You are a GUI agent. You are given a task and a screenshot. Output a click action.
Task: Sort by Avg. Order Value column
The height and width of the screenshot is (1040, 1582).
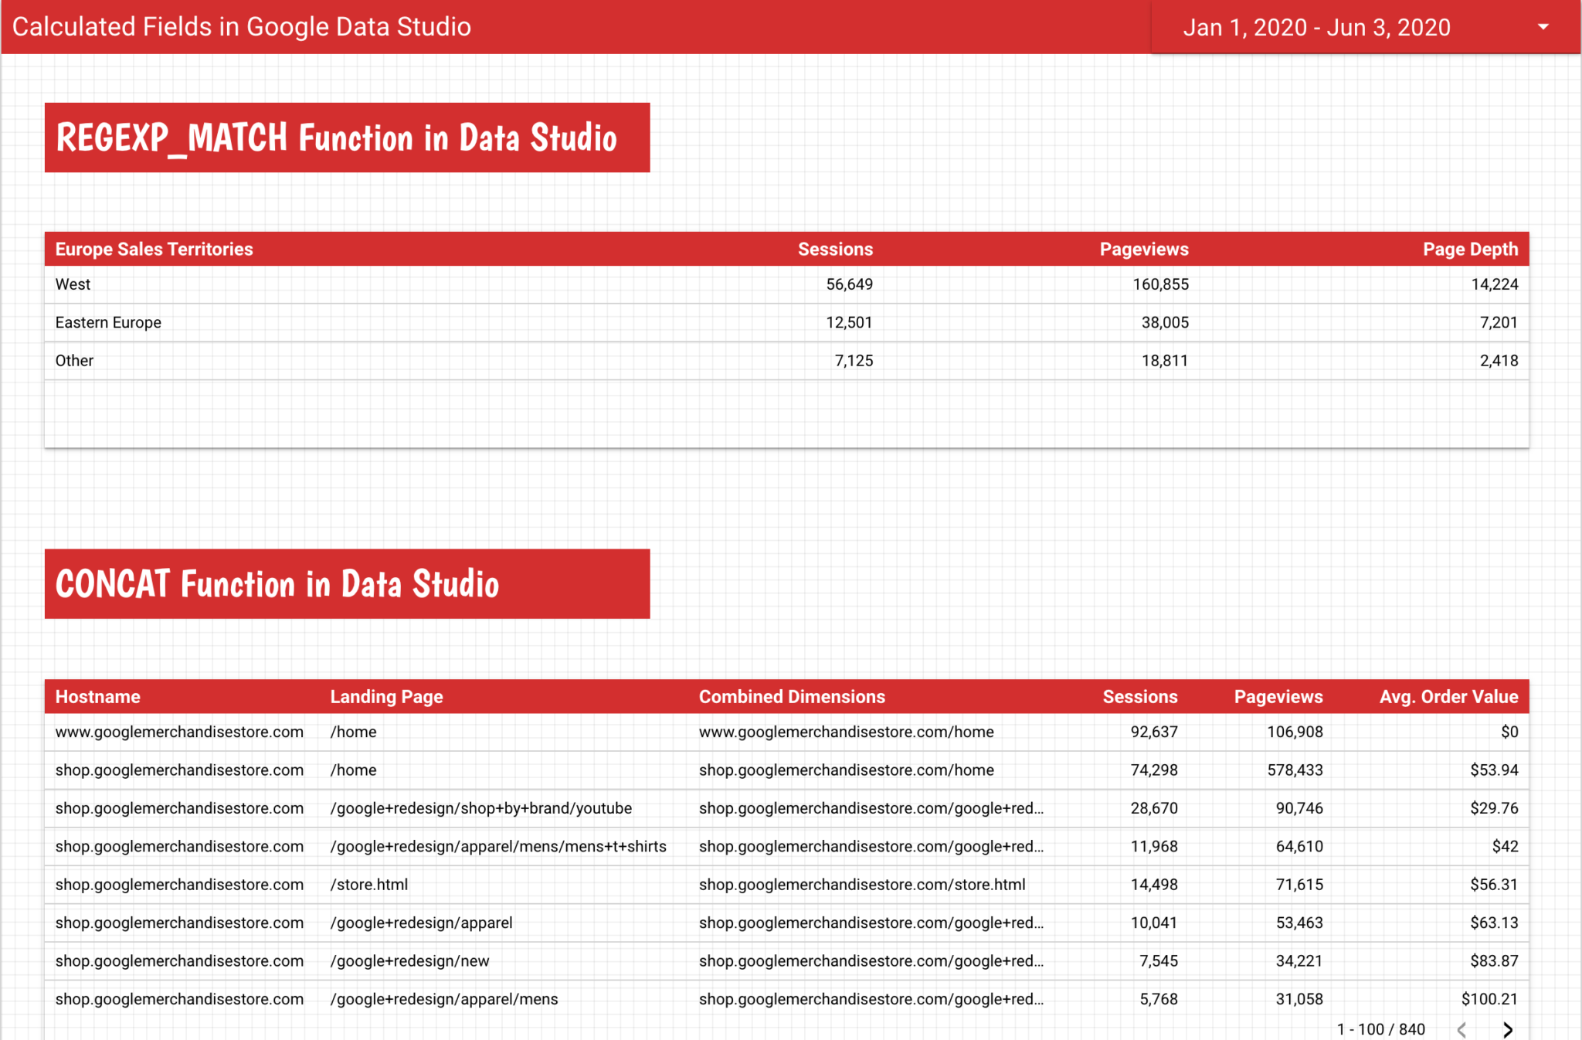pos(1448,696)
